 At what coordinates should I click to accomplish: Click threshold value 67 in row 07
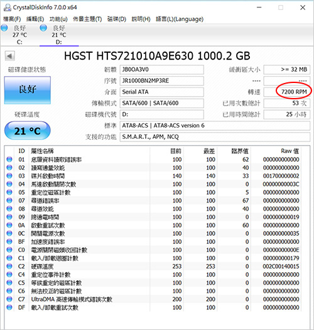pos(246,201)
